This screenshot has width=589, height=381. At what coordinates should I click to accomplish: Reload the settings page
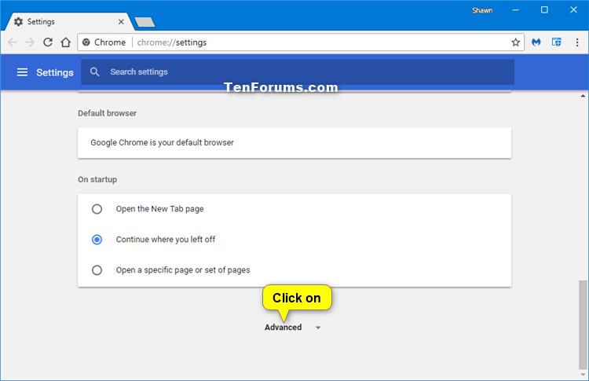point(48,42)
